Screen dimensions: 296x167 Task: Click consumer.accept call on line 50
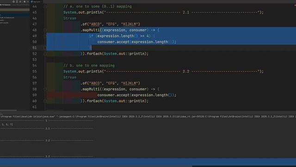[137, 42]
